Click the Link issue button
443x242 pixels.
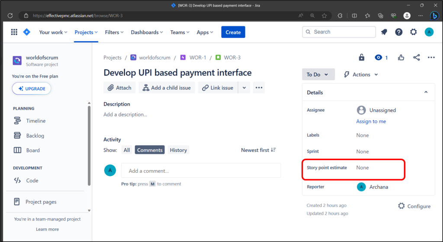coord(218,87)
